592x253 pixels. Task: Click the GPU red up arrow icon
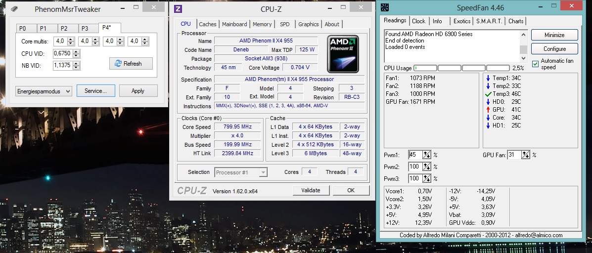pos(488,110)
